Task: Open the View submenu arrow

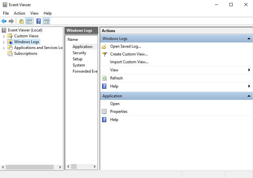Action: coord(249,70)
